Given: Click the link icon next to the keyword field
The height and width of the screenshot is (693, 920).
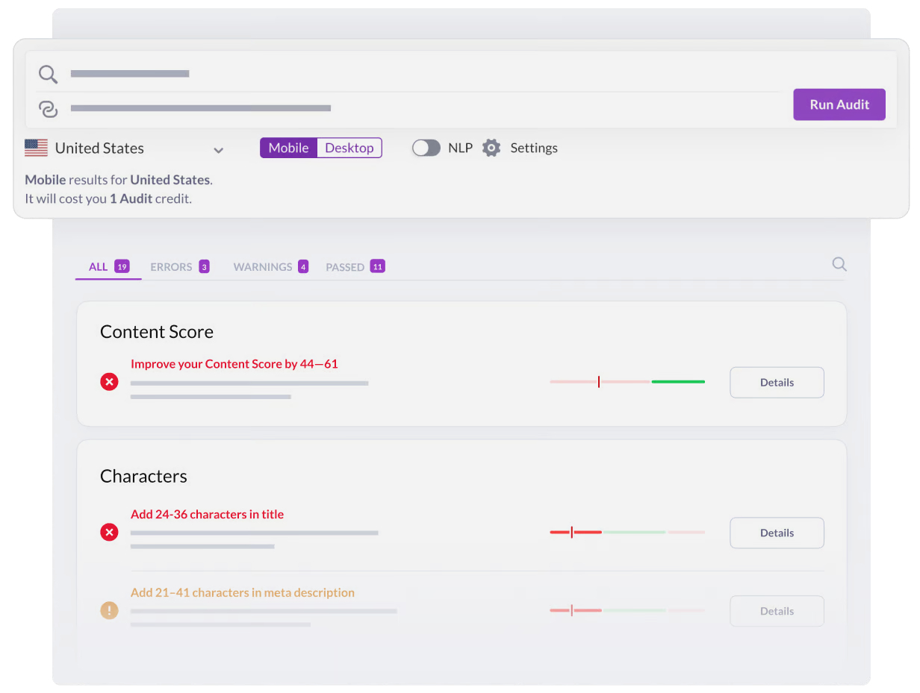Looking at the screenshot, I should click(48, 109).
